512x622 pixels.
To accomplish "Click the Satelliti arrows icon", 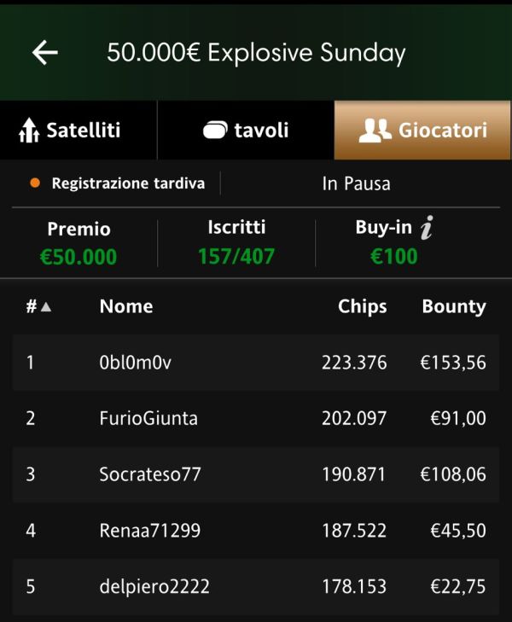I will tap(29, 130).
